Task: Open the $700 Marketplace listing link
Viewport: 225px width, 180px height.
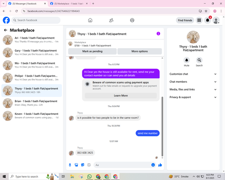Action: coord(93,45)
